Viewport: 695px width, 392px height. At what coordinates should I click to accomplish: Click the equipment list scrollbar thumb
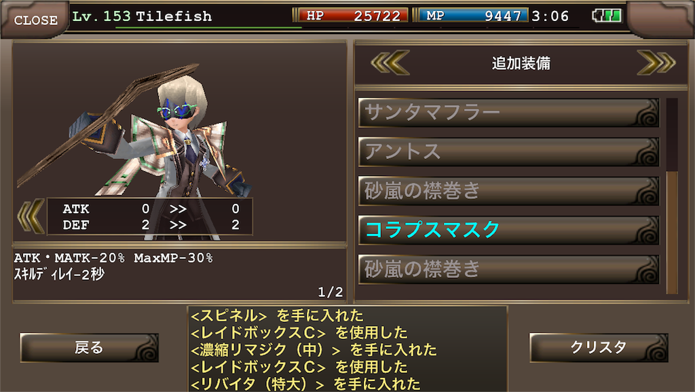point(672,232)
